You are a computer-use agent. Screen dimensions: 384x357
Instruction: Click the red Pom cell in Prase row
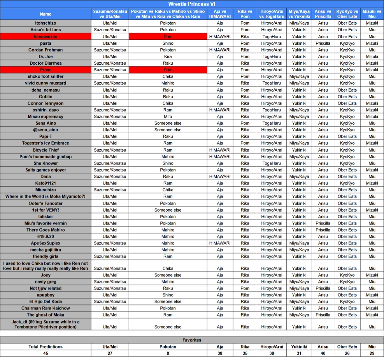click(x=168, y=70)
